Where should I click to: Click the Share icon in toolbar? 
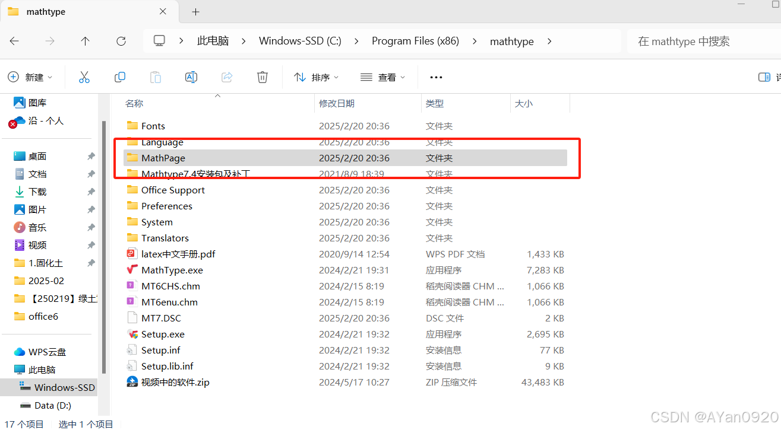pos(227,77)
